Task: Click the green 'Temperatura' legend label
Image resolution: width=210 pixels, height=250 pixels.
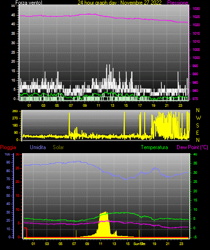Action: [155, 147]
